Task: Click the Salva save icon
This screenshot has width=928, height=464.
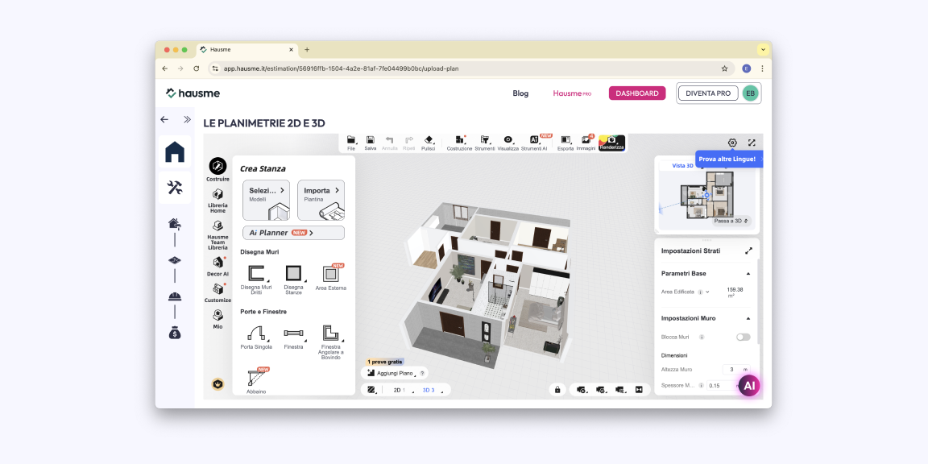Action: 371,142
